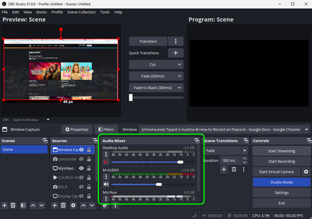Click the Transition button

148,41
